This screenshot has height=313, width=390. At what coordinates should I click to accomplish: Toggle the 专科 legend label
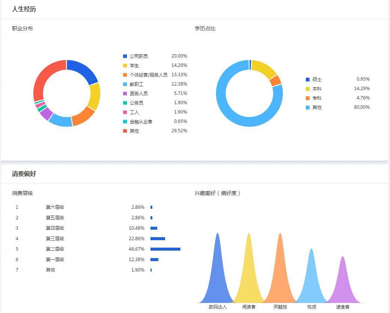(x=317, y=98)
